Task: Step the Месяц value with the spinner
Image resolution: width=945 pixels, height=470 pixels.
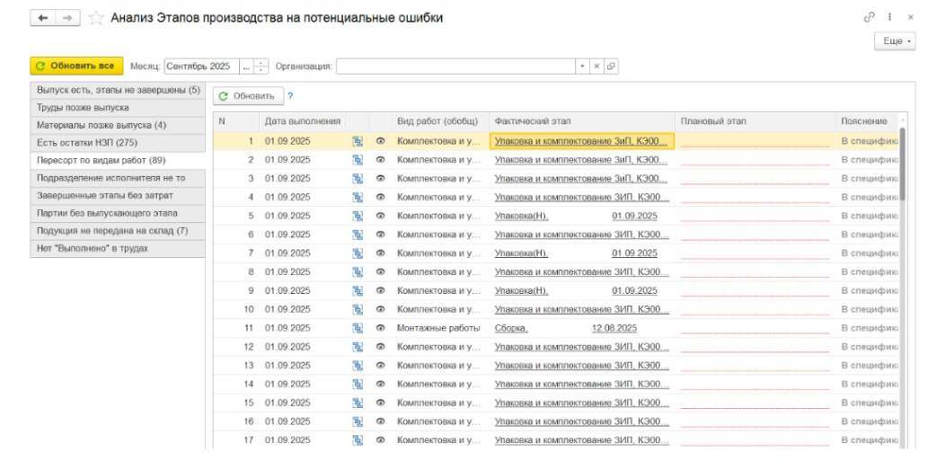Action: coord(261,67)
